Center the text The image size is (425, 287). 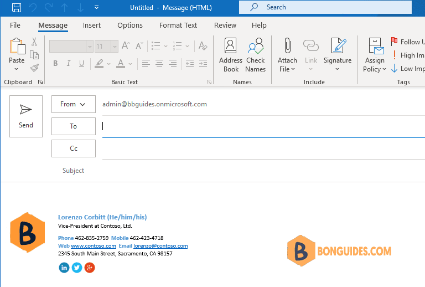coord(159,64)
